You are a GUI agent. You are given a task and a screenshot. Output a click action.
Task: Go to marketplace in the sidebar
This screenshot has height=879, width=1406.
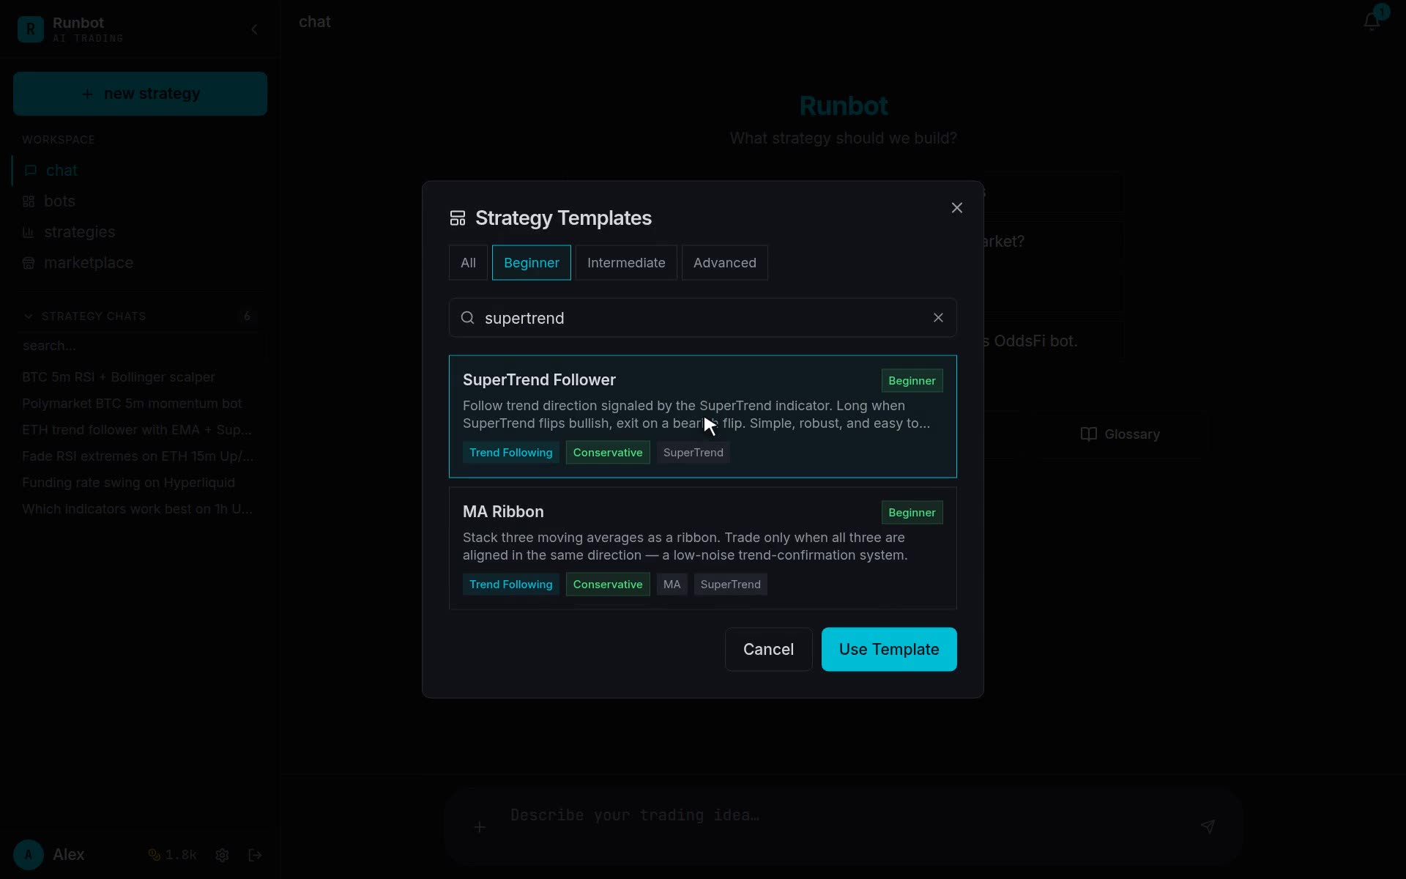pyautogui.click(x=89, y=263)
